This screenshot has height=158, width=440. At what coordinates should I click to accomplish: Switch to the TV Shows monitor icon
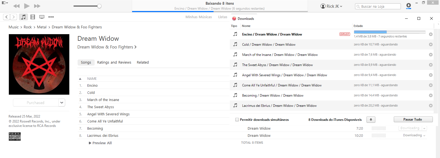click(42, 17)
